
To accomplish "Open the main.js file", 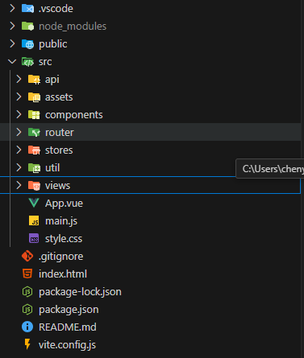I will [x=61, y=221].
